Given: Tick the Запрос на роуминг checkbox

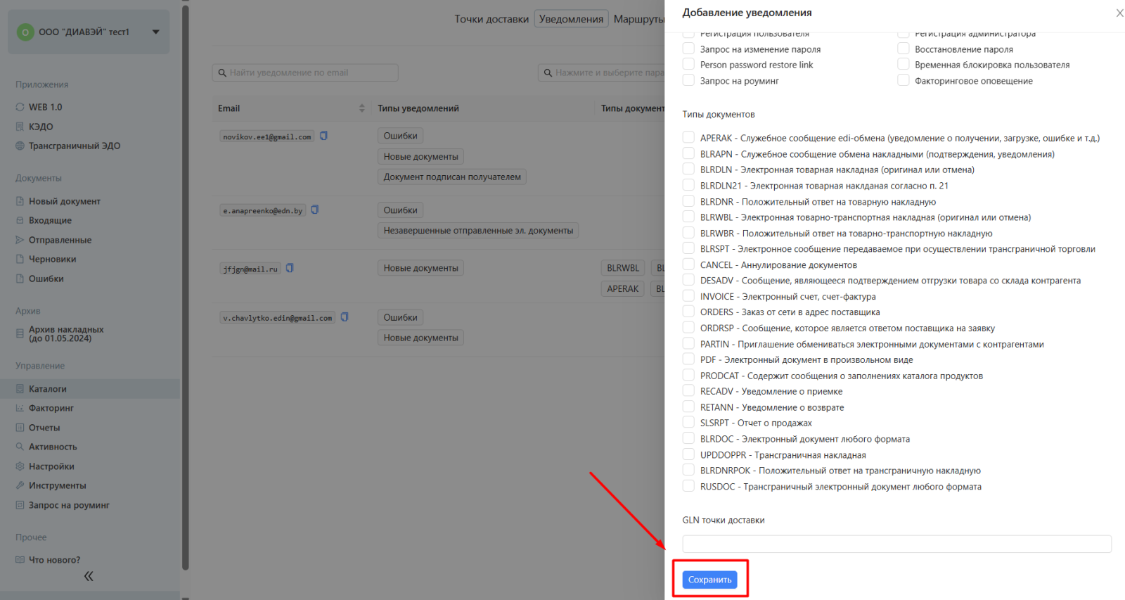Looking at the screenshot, I should (688, 80).
